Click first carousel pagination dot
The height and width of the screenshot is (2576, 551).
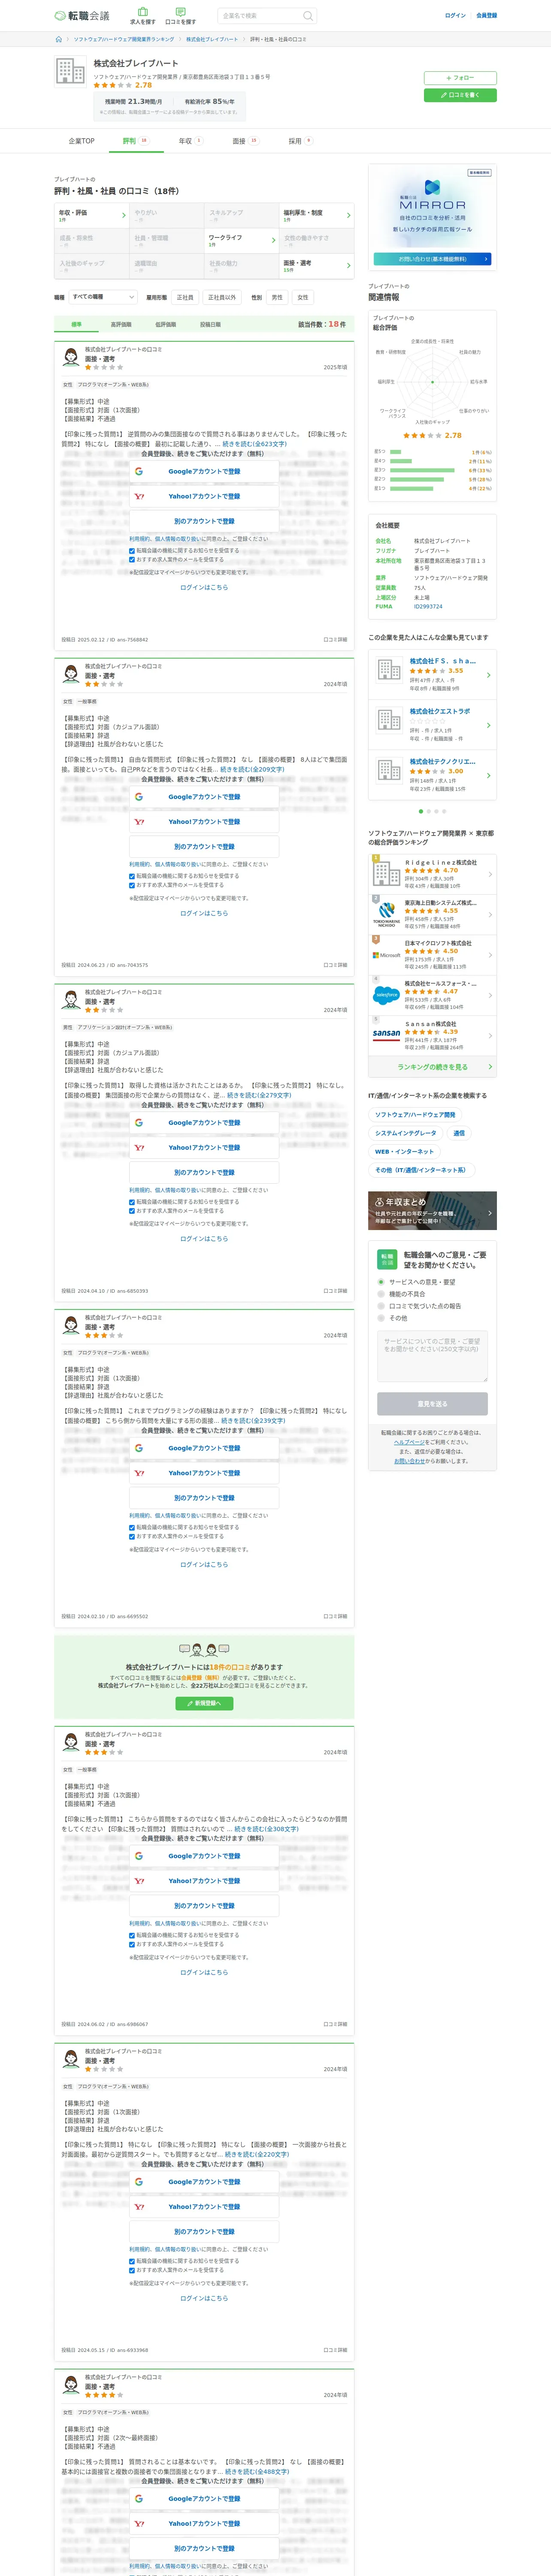click(420, 811)
